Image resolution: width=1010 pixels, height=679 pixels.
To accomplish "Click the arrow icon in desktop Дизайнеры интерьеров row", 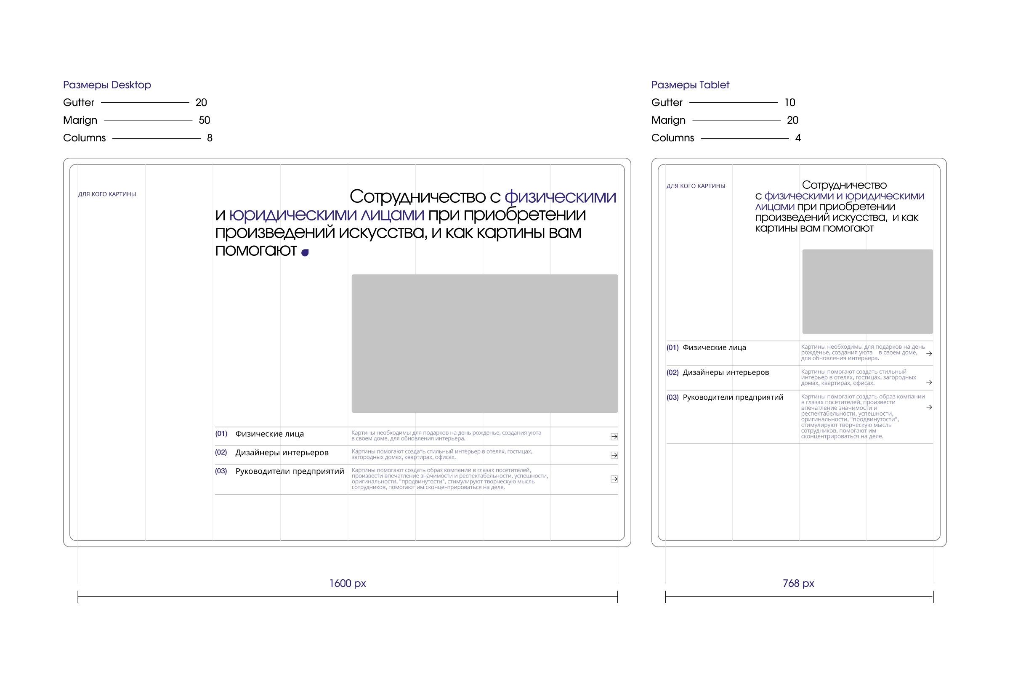I will point(614,455).
